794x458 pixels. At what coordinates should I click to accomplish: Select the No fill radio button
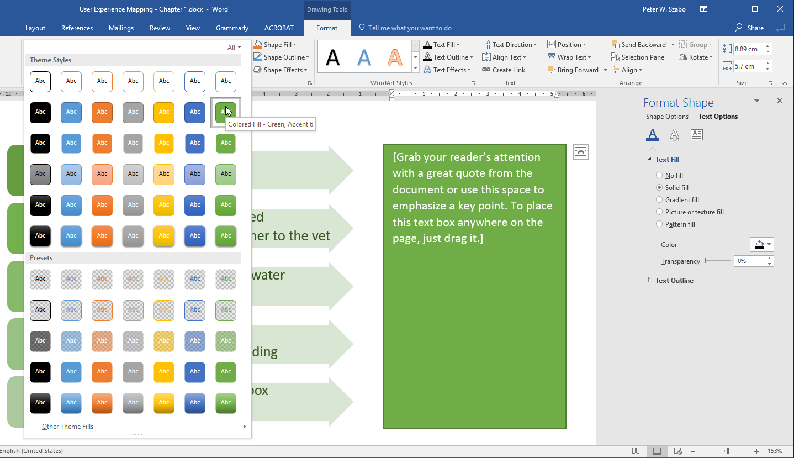659,176
